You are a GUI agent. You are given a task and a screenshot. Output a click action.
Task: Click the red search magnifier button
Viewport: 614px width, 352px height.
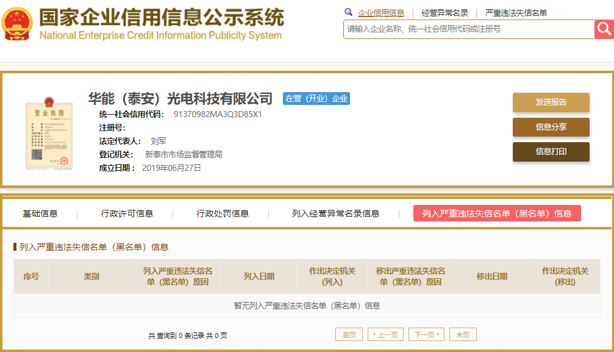(604, 29)
